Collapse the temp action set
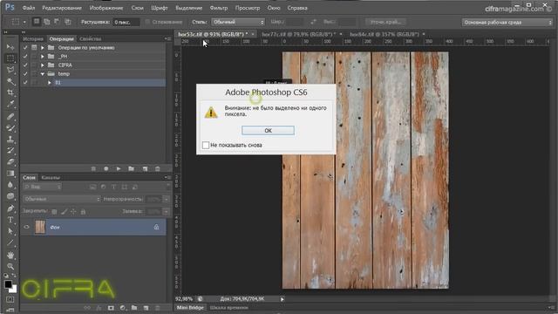The height and width of the screenshot is (314, 558). 43,74
